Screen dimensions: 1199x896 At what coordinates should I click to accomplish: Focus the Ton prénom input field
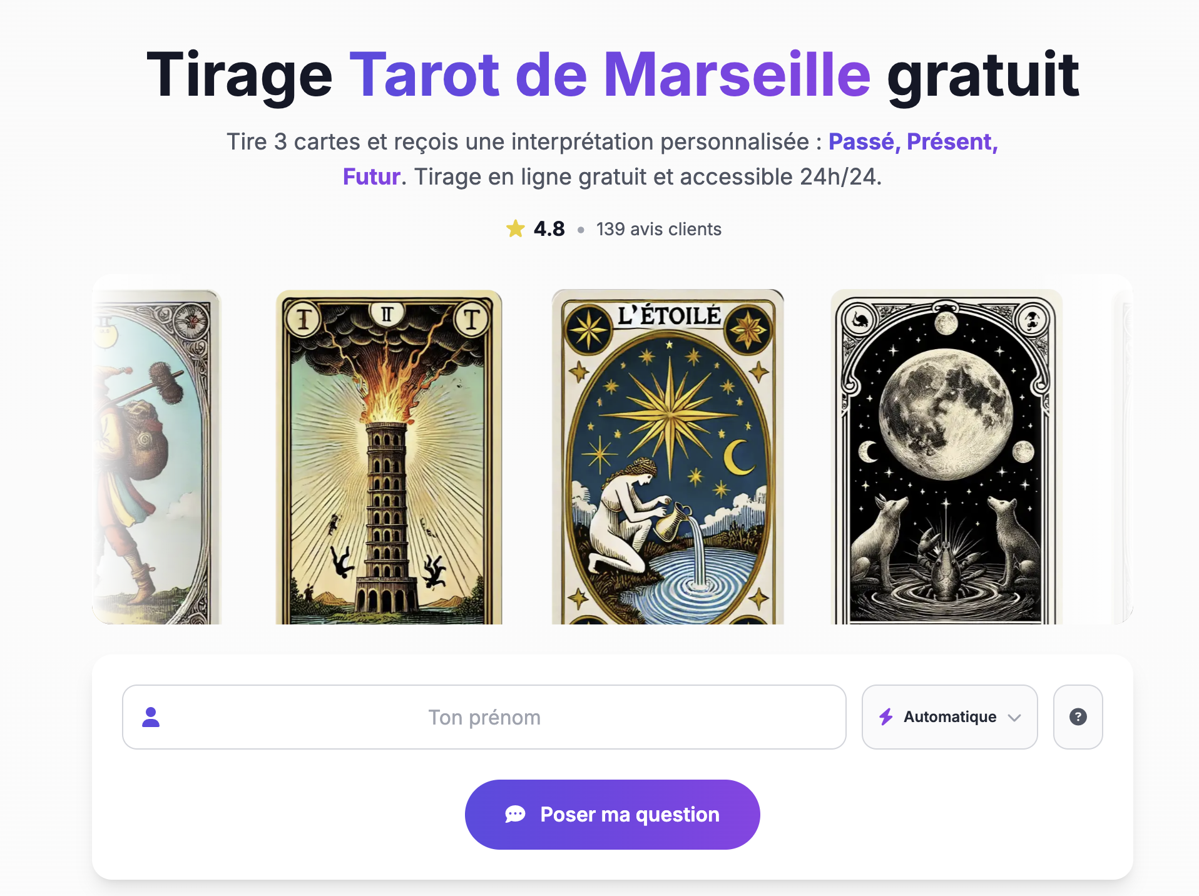click(484, 716)
